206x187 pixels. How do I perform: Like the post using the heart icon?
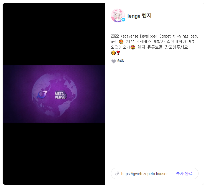(113, 61)
